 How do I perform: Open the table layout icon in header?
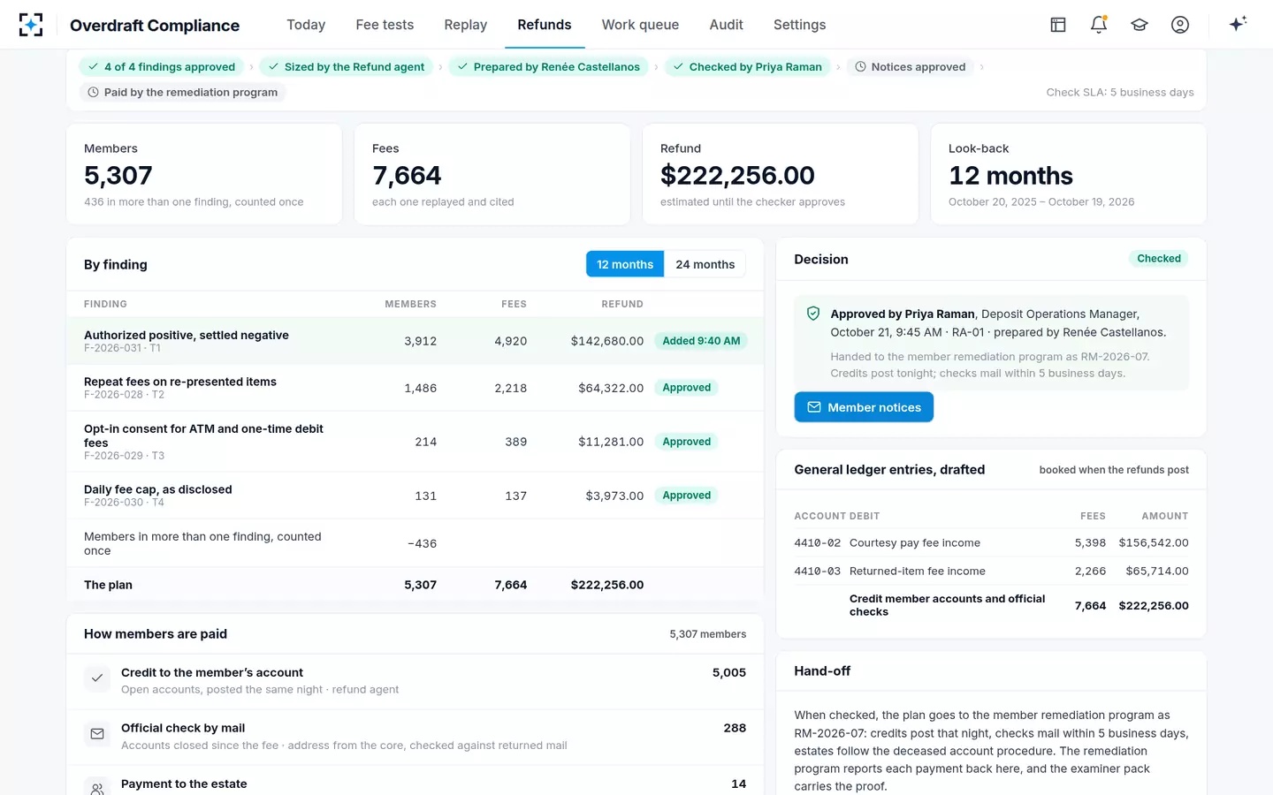tap(1058, 25)
